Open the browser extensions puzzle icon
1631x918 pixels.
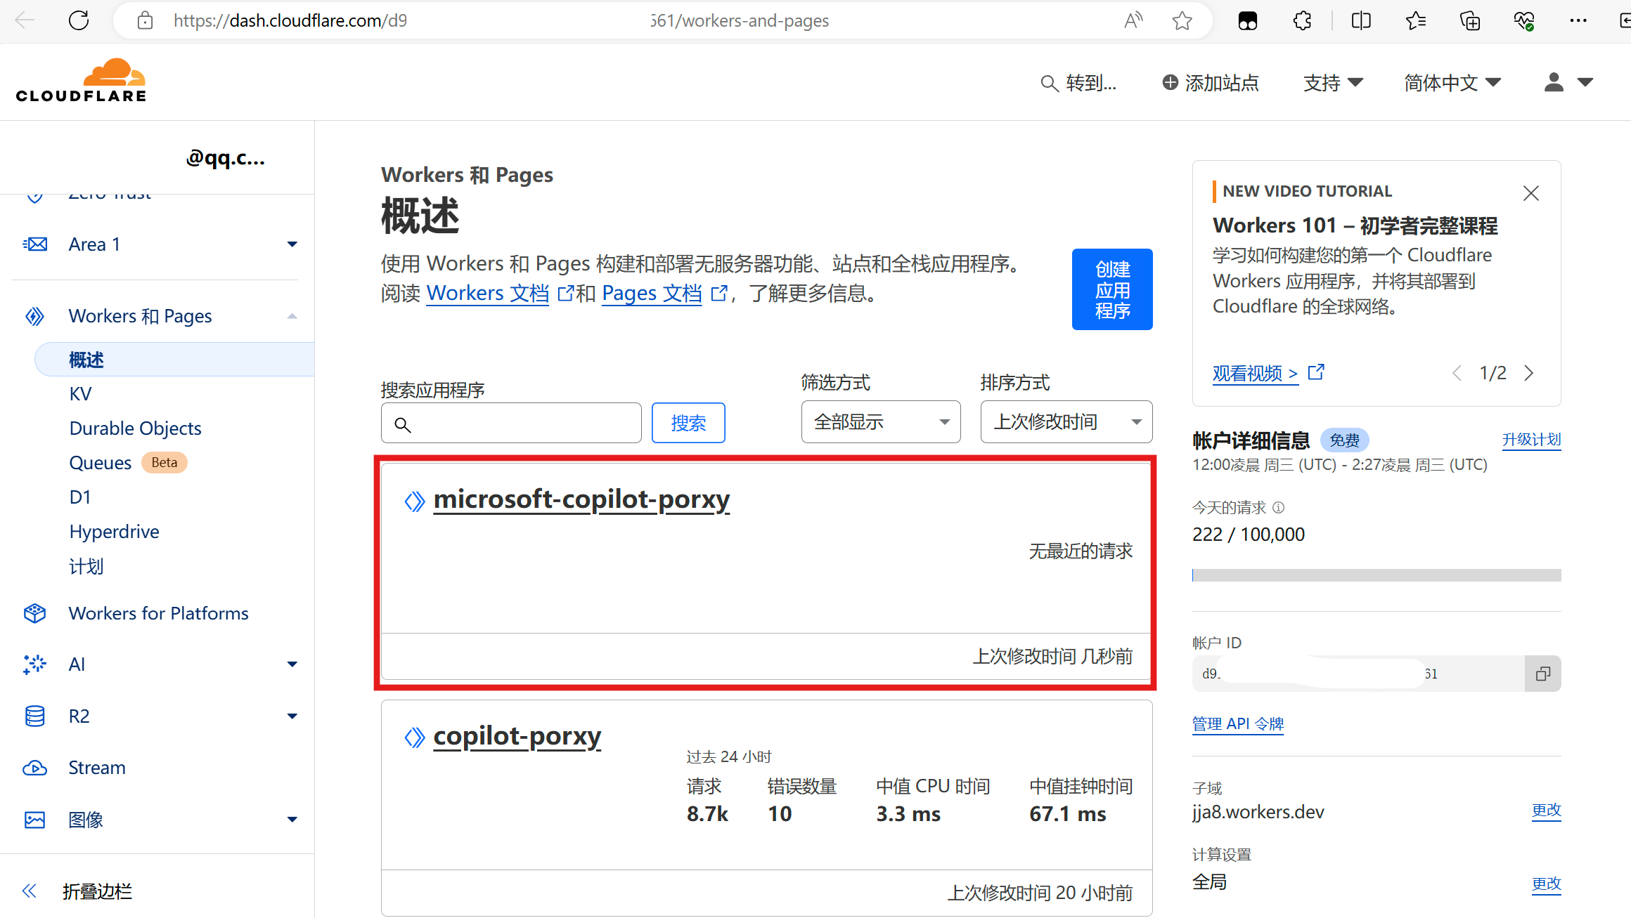(x=1302, y=20)
